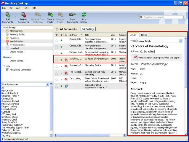This screenshot has width=189, height=142.
Task: Click the Edit Settings button
Action: pyautogui.click(x=88, y=29)
